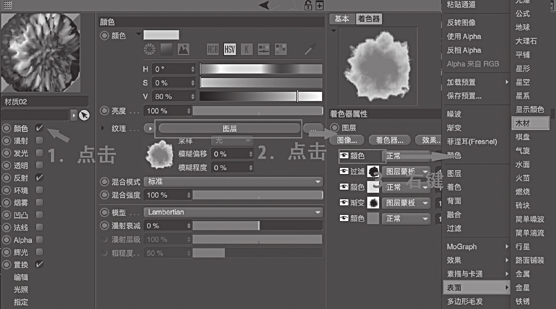
Task: Enable the 凹凸 channel checkbox
Action: (39, 215)
